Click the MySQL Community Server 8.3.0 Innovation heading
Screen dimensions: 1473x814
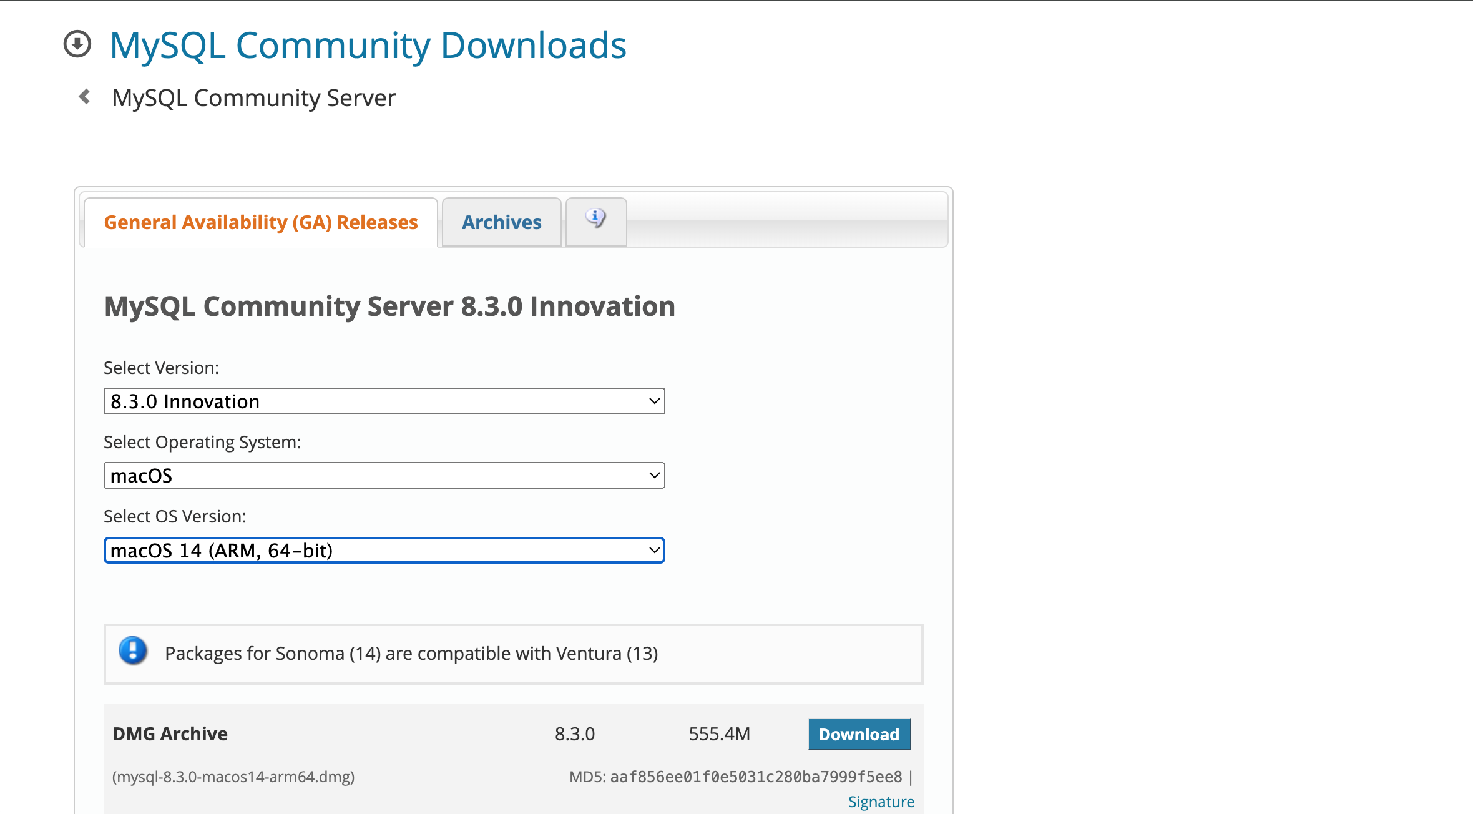coord(389,306)
